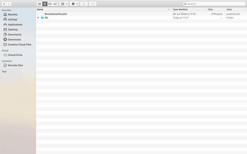
Task: Switch to icon view
Action: [x=40, y=4]
